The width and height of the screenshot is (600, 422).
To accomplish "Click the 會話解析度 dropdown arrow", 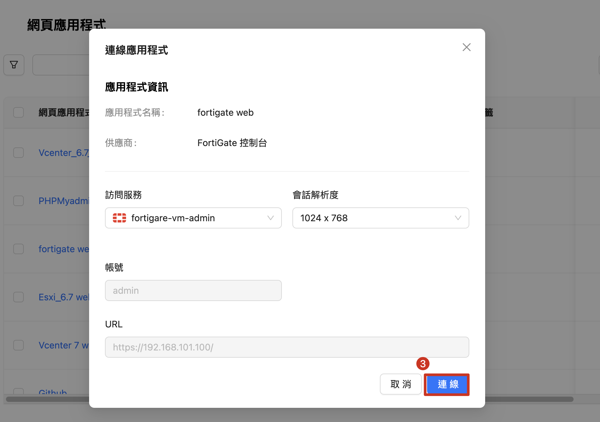I will coord(458,218).
